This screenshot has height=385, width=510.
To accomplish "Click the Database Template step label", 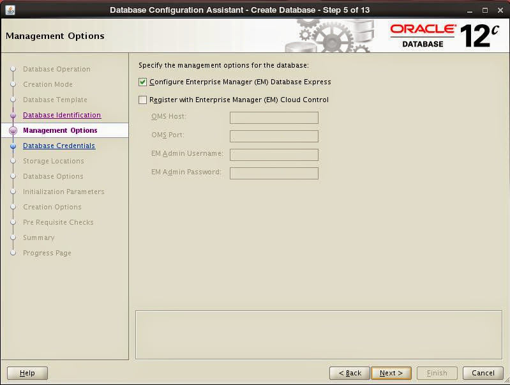I will pos(55,100).
